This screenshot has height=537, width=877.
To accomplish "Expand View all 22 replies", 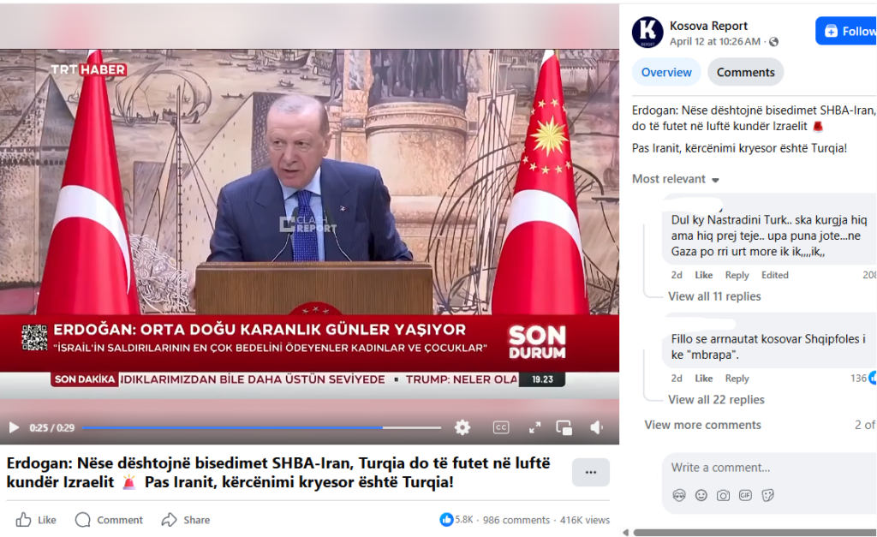I will 716,399.
